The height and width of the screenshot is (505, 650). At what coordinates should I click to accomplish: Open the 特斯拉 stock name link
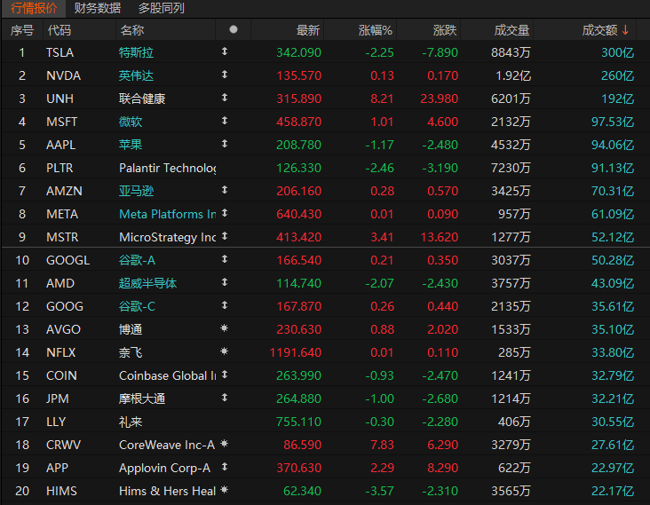click(x=136, y=52)
